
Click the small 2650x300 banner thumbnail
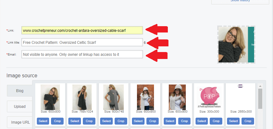click(x=241, y=86)
